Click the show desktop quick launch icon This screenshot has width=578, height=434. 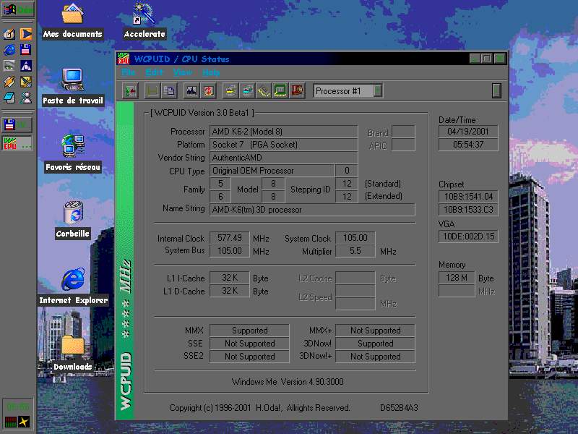[x=9, y=33]
